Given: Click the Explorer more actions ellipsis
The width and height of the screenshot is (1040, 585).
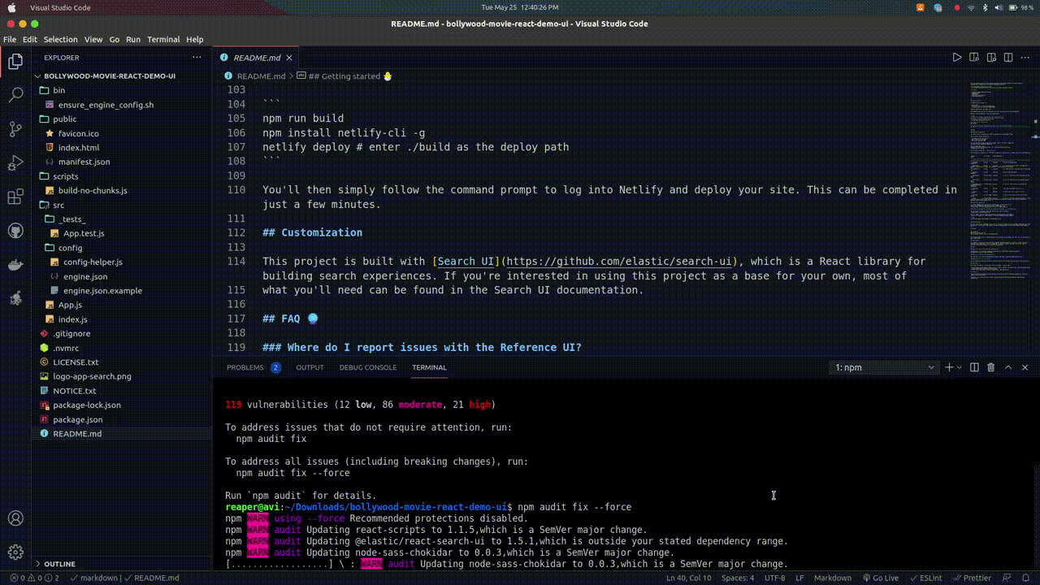Looking at the screenshot, I should pyautogui.click(x=196, y=58).
